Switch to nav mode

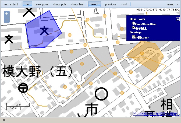coord(27,4)
